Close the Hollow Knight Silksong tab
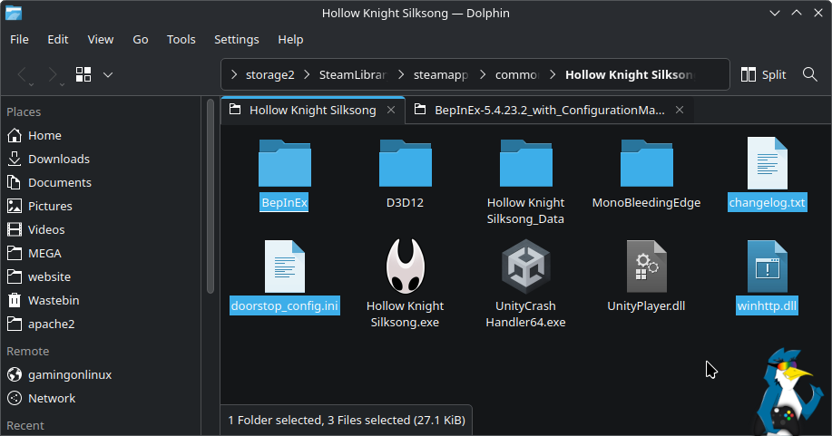832x436 pixels. tap(391, 110)
